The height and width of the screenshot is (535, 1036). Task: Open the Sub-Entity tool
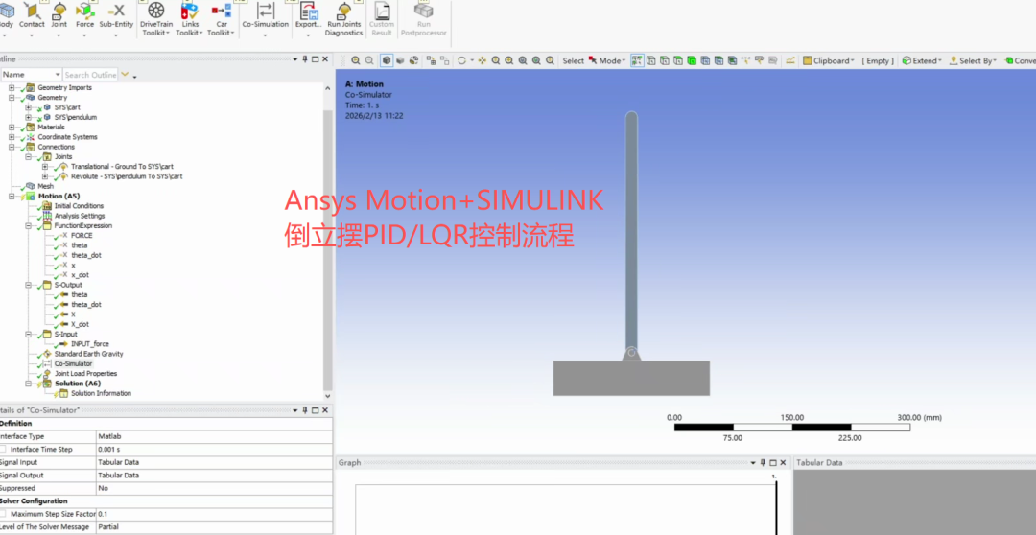coord(116,17)
